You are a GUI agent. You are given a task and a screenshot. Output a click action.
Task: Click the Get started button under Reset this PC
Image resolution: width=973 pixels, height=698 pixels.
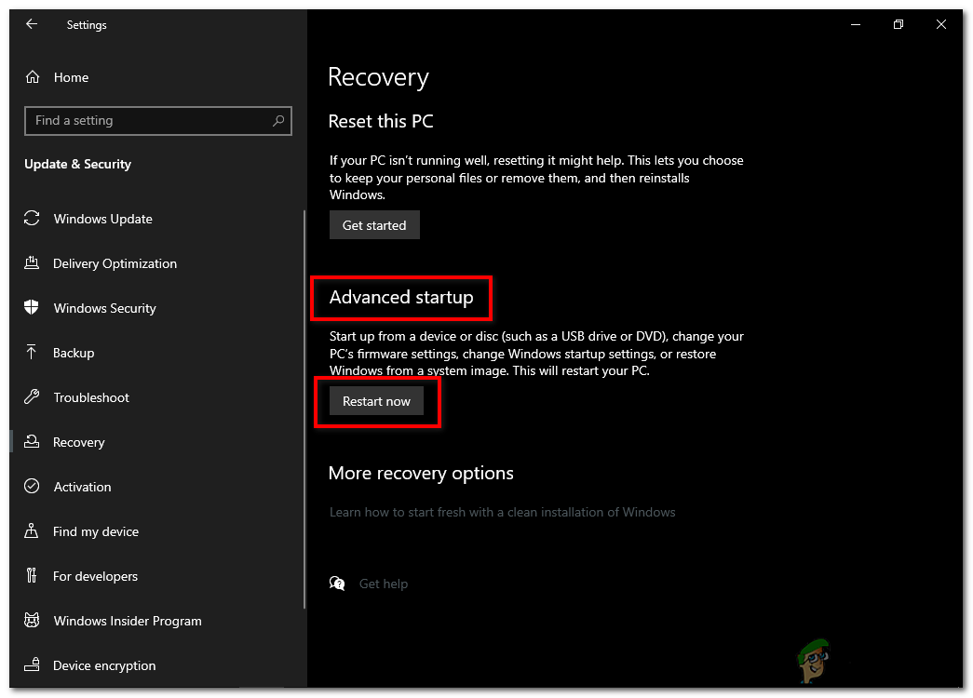[x=374, y=224]
